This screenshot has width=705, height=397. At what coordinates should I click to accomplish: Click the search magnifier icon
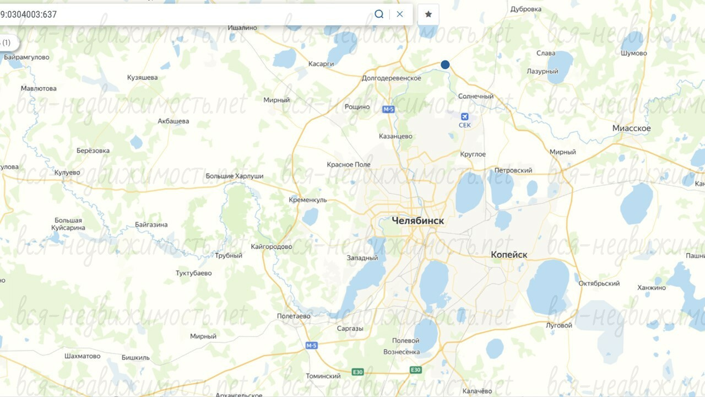379,14
